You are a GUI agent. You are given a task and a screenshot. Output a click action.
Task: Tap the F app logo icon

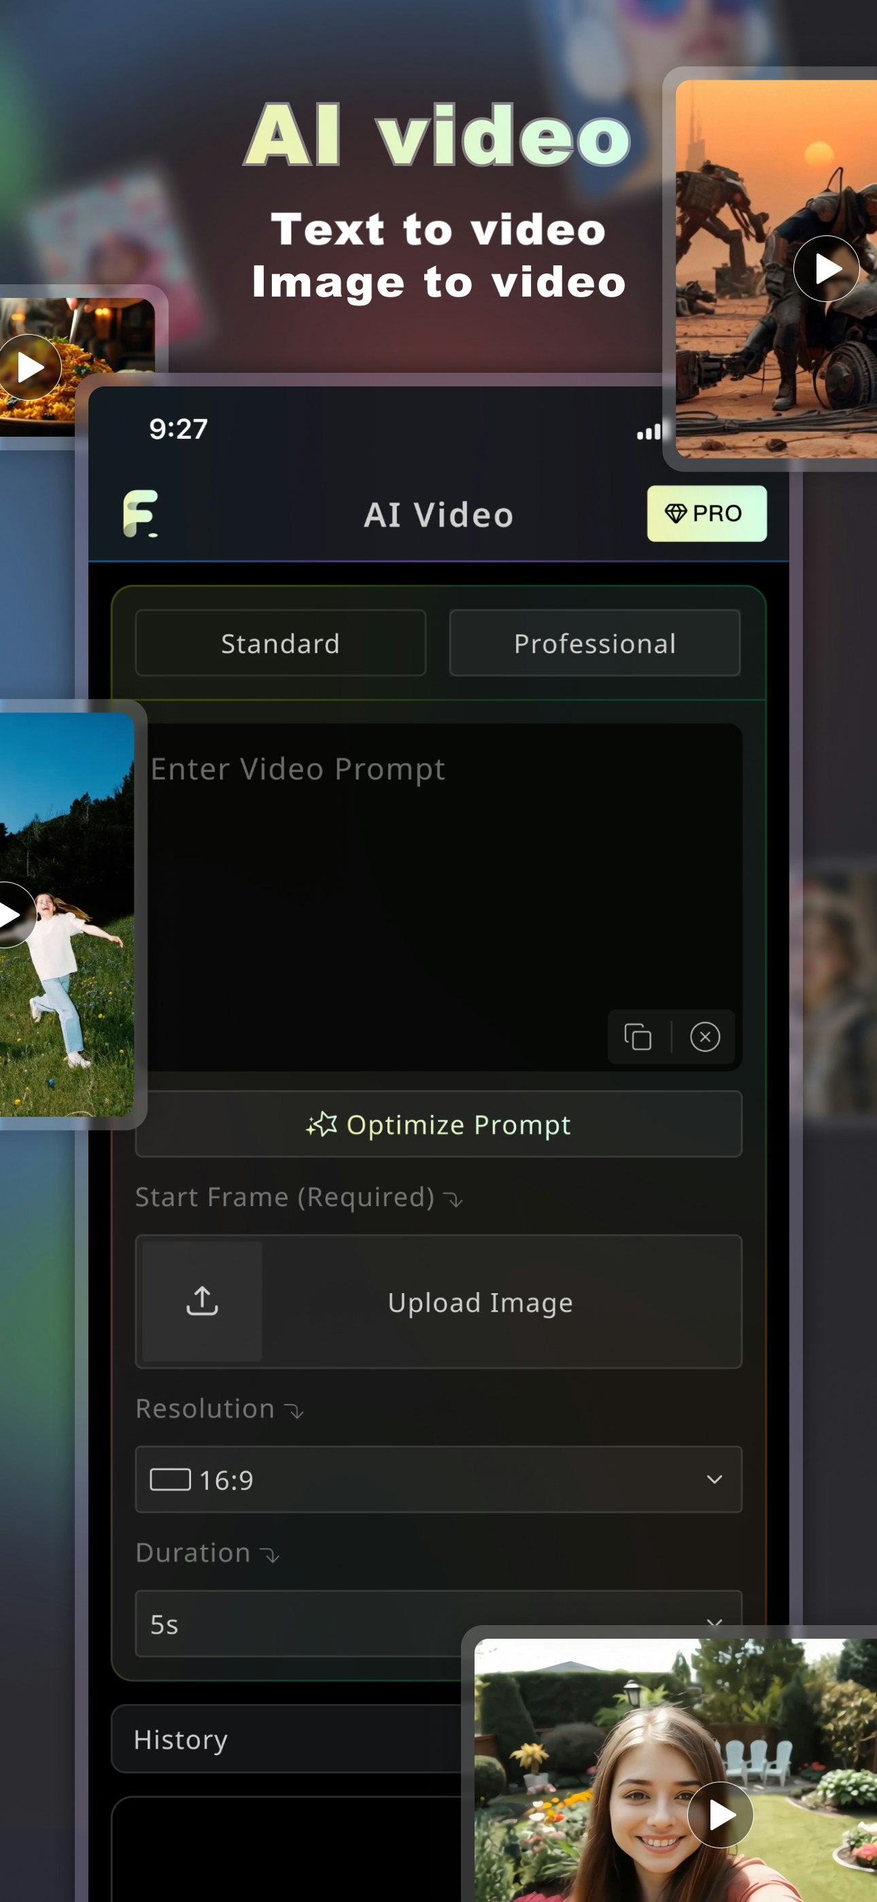(140, 513)
